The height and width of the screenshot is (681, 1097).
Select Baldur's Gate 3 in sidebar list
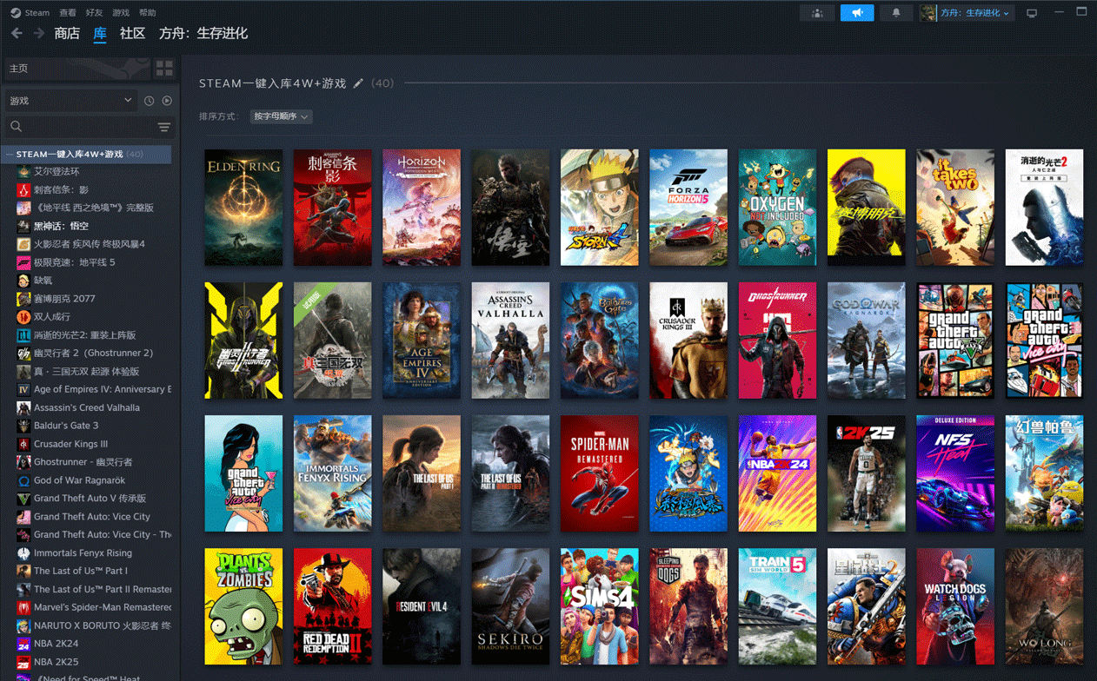coord(66,426)
